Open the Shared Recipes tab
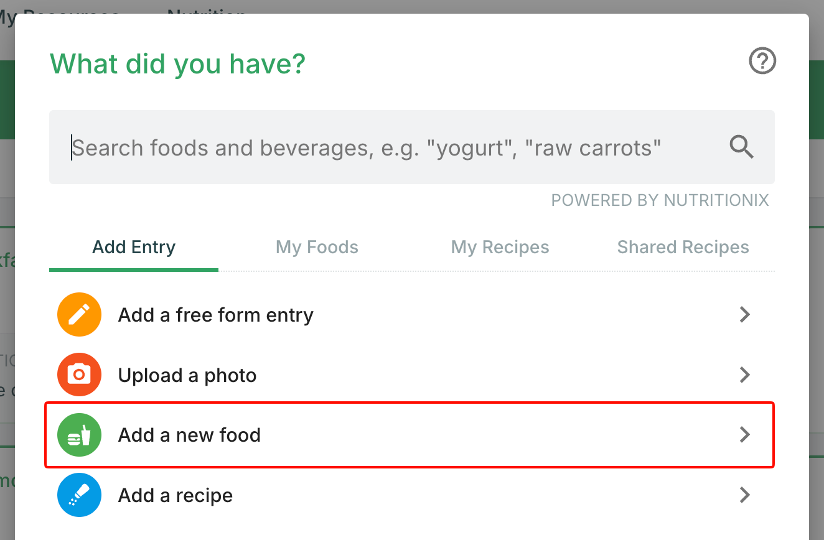This screenshot has width=824, height=540. point(683,248)
